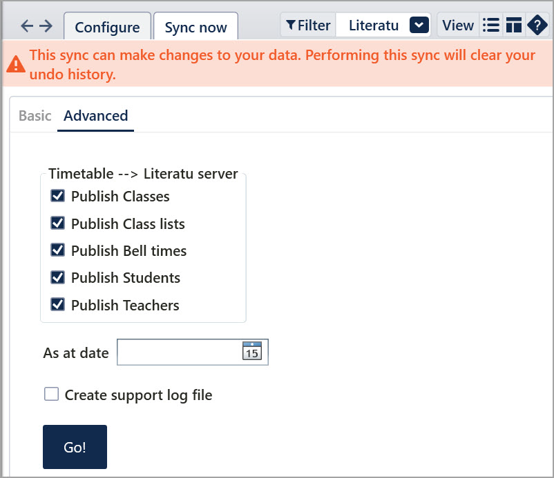554x478 pixels.
Task: Switch to the Basic tab
Action: pos(35,116)
